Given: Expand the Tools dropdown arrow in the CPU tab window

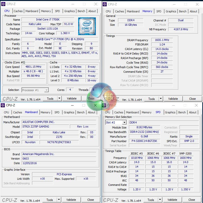Looking at the screenshot, I should click(x=60, y=99).
